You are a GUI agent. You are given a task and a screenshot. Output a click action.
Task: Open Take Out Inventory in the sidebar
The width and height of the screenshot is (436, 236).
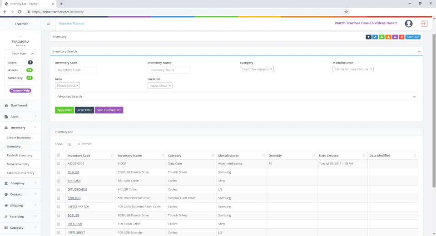click(x=20, y=173)
